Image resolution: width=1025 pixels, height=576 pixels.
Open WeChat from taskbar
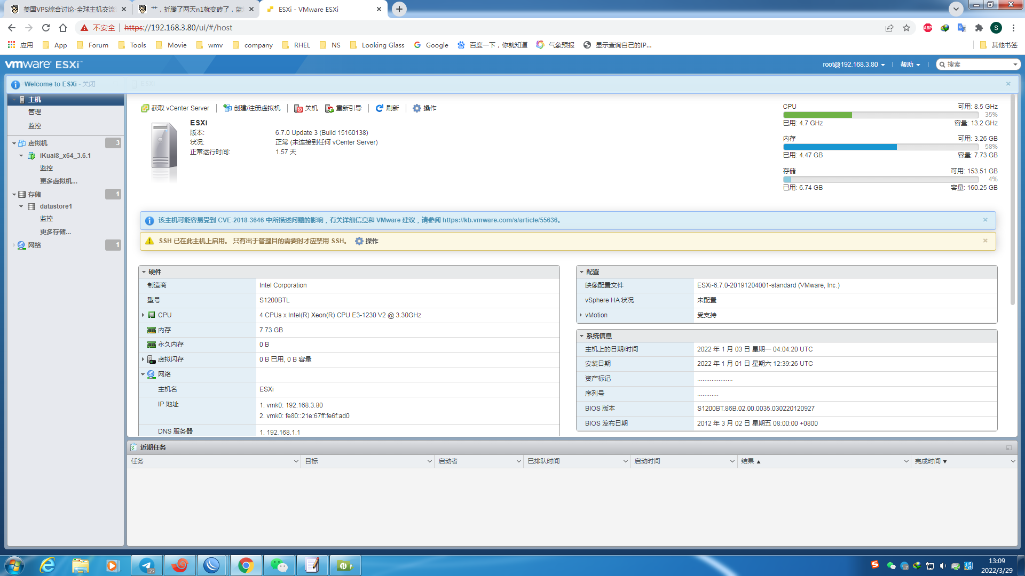coord(279,565)
